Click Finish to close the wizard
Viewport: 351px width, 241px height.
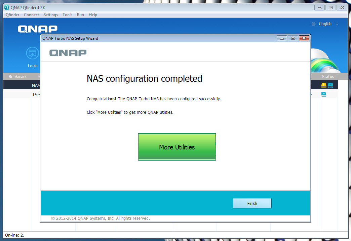tap(252, 203)
